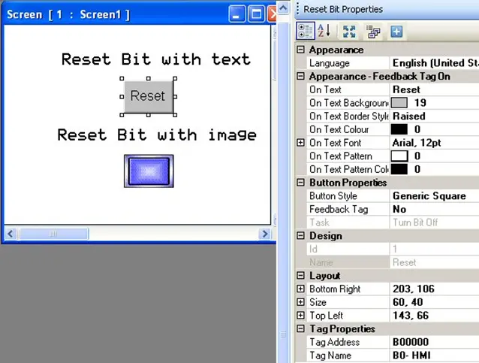Select the Name property label
The width and height of the screenshot is (479, 363).
(x=321, y=262)
